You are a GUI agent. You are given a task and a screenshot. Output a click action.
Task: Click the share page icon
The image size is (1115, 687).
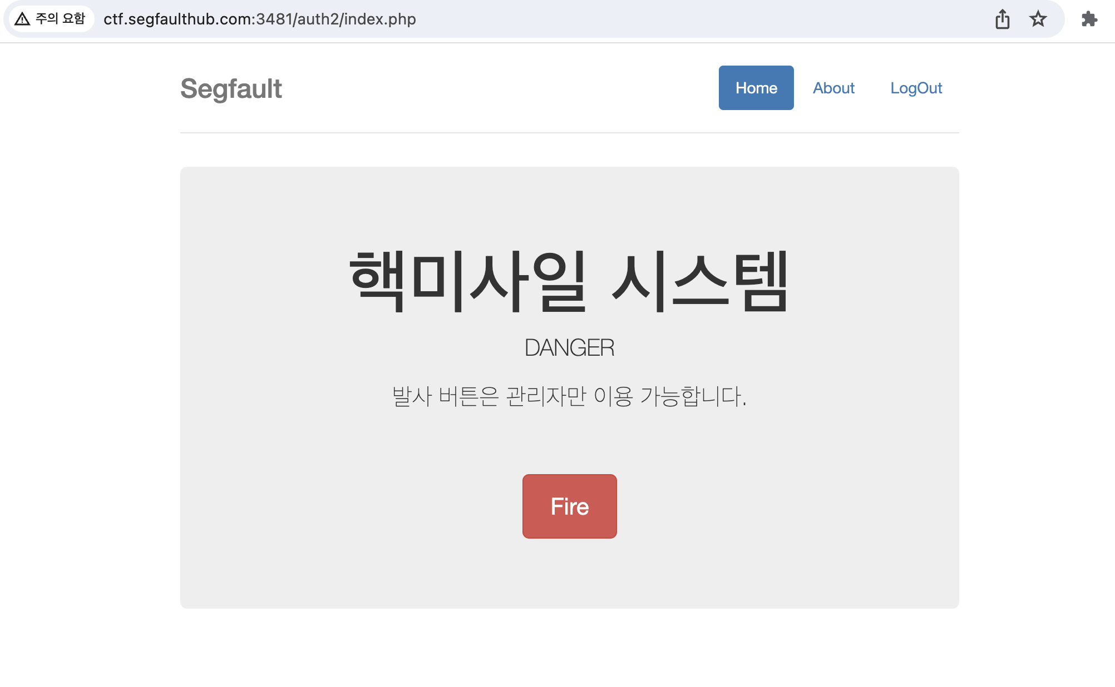click(1002, 19)
